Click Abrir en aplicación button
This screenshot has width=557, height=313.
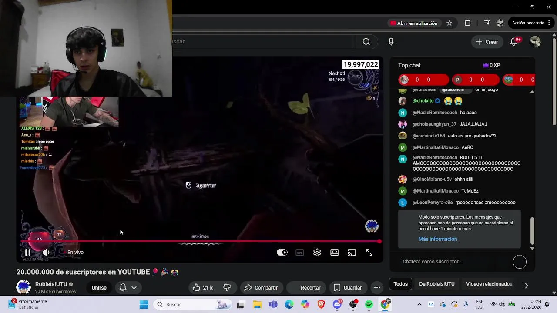point(414,23)
